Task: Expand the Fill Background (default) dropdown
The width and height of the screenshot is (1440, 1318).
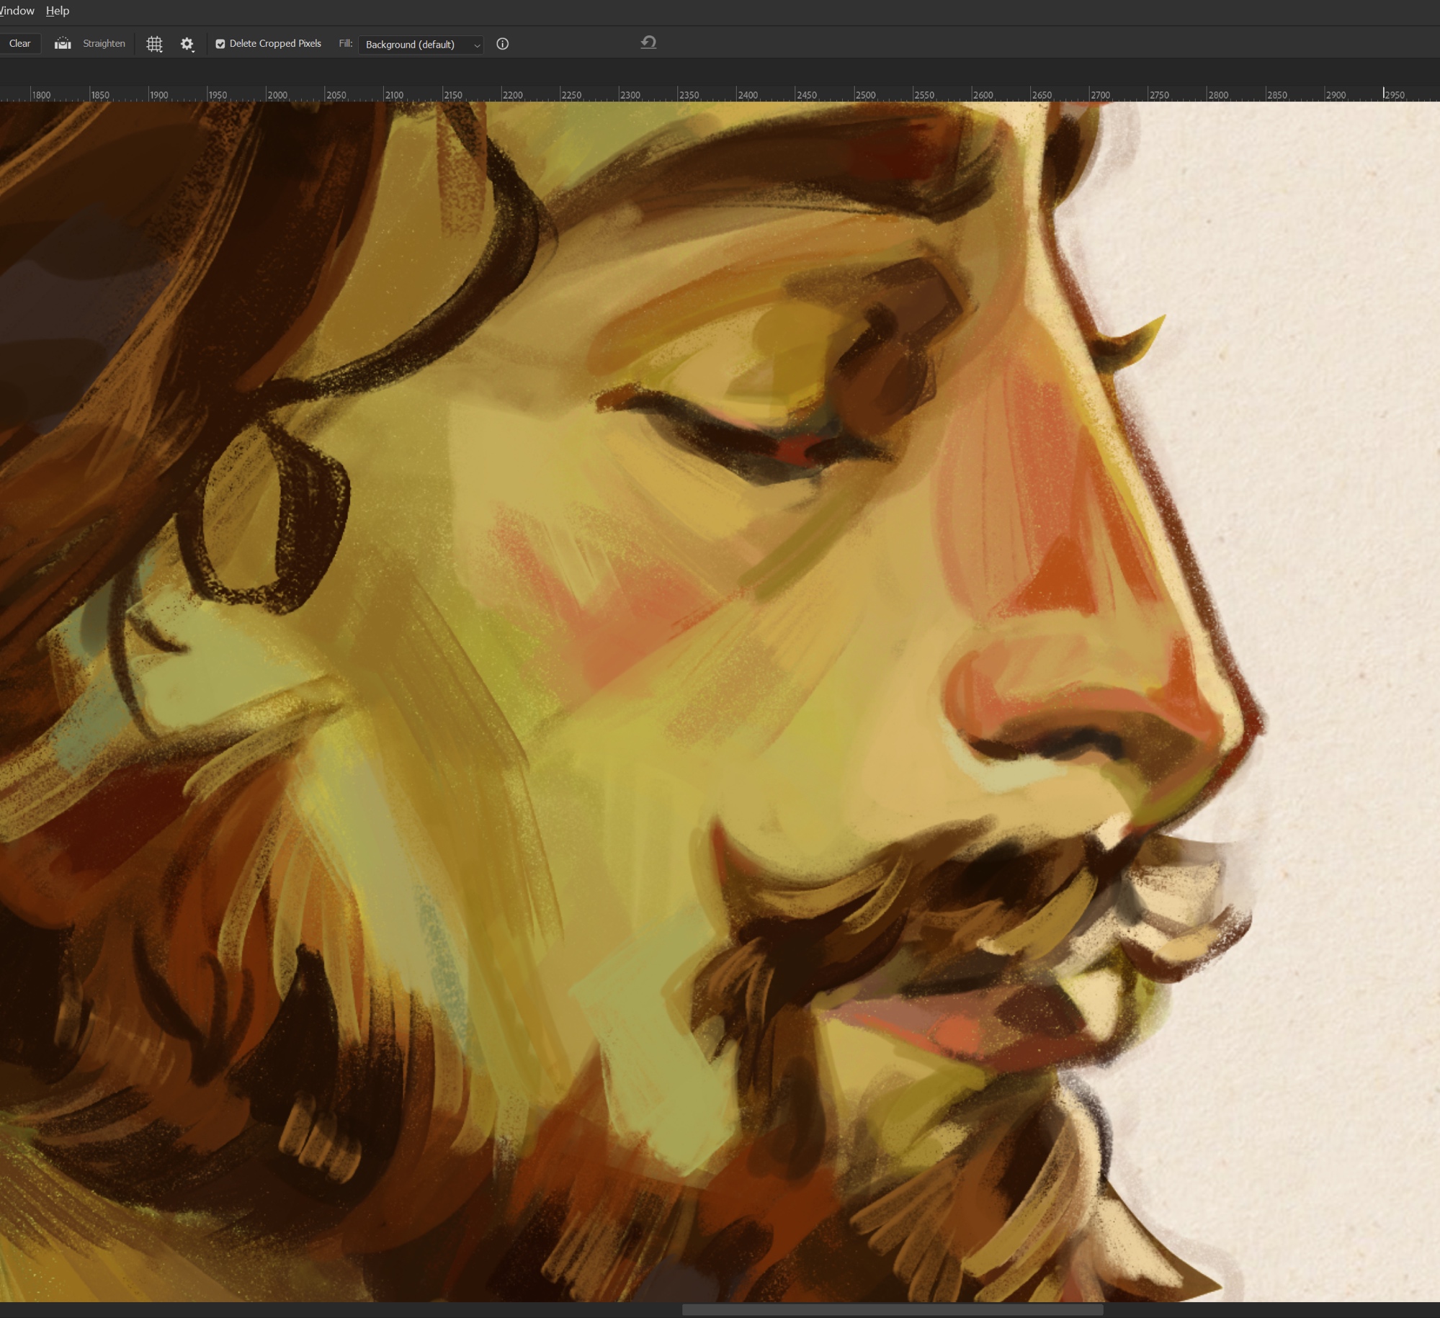Action: point(421,45)
